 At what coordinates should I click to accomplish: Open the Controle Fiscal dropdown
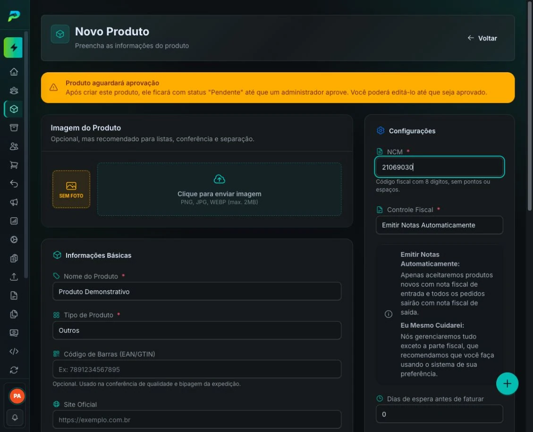tap(439, 225)
